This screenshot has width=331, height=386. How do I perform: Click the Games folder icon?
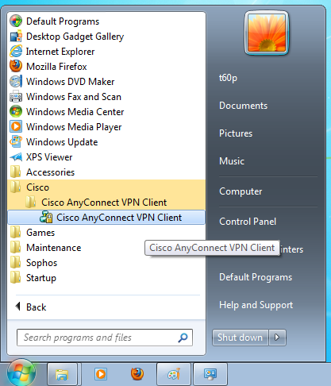(x=15, y=233)
